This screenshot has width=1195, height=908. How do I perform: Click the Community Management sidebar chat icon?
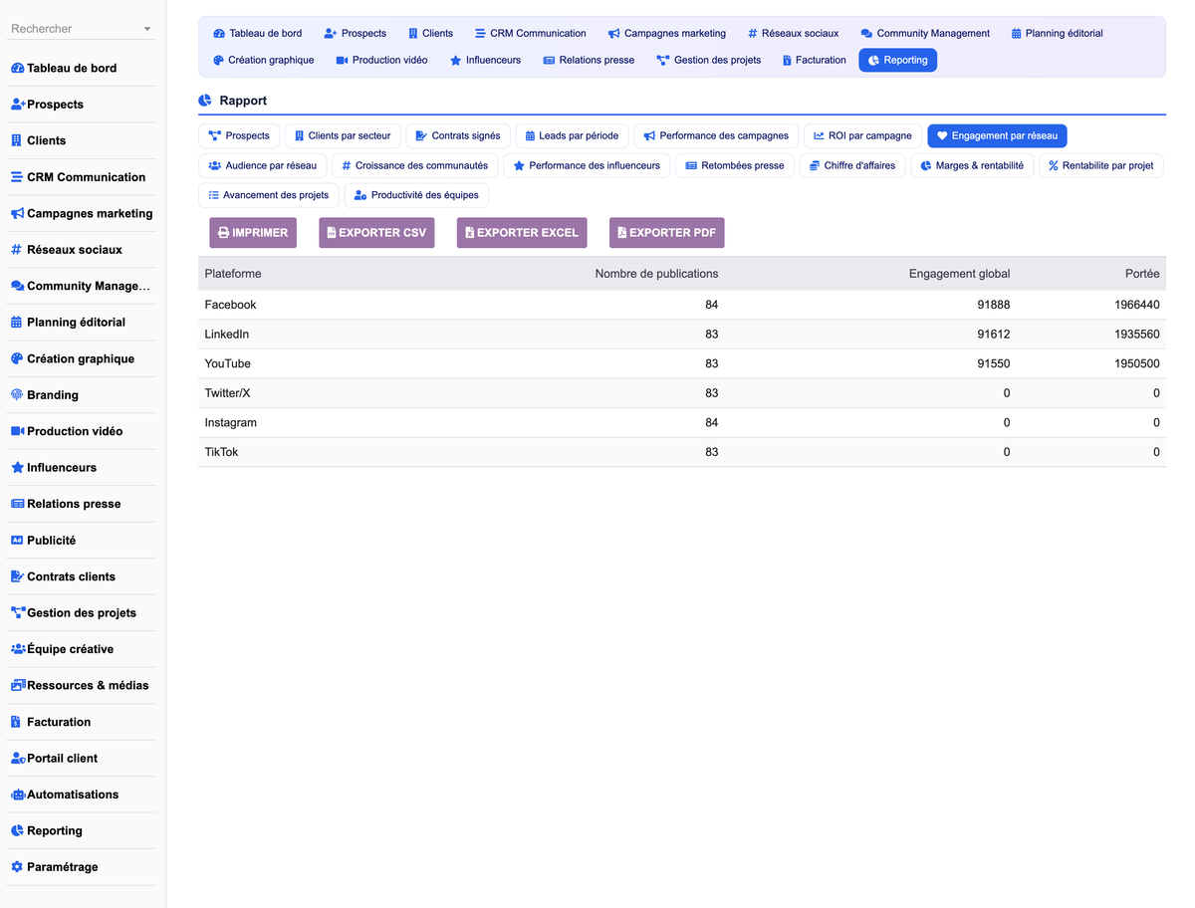point(17,287)
